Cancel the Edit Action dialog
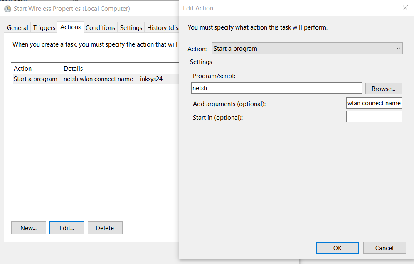Image resolution: width=414 pixels, height=264 pixels. pyautogui.click(x=384, y=248)
